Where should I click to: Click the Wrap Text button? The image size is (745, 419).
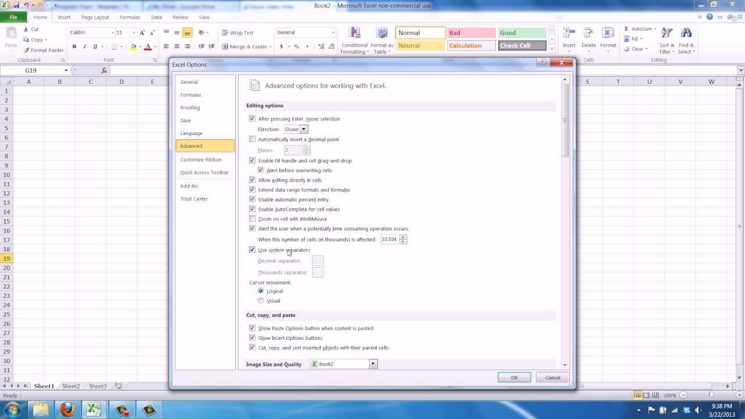[237, 33]
